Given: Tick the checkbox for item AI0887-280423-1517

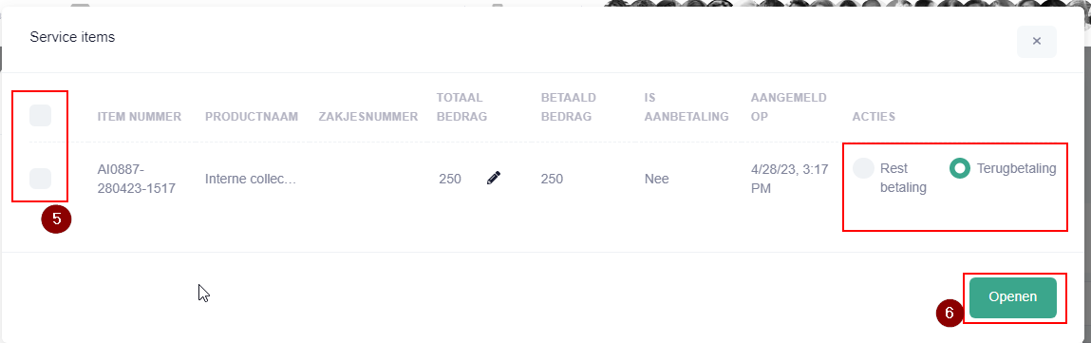Looking at the screenshot, I should pyautogui.click(x=41, y=178).
